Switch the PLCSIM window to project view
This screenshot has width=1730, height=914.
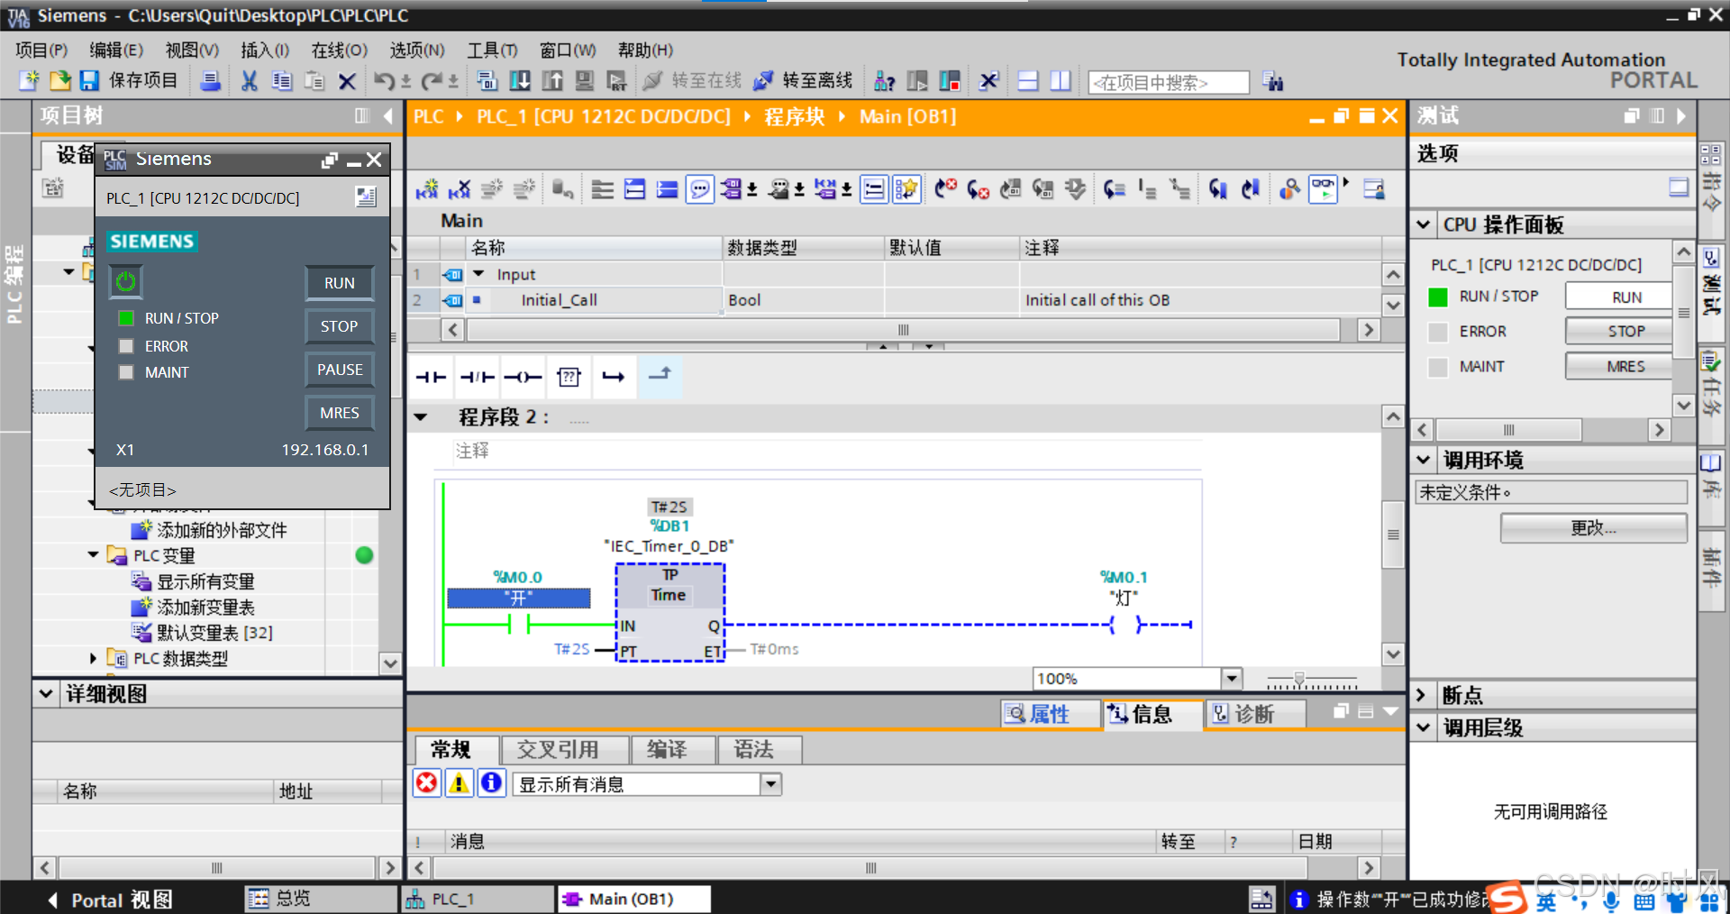pos(366,197)
